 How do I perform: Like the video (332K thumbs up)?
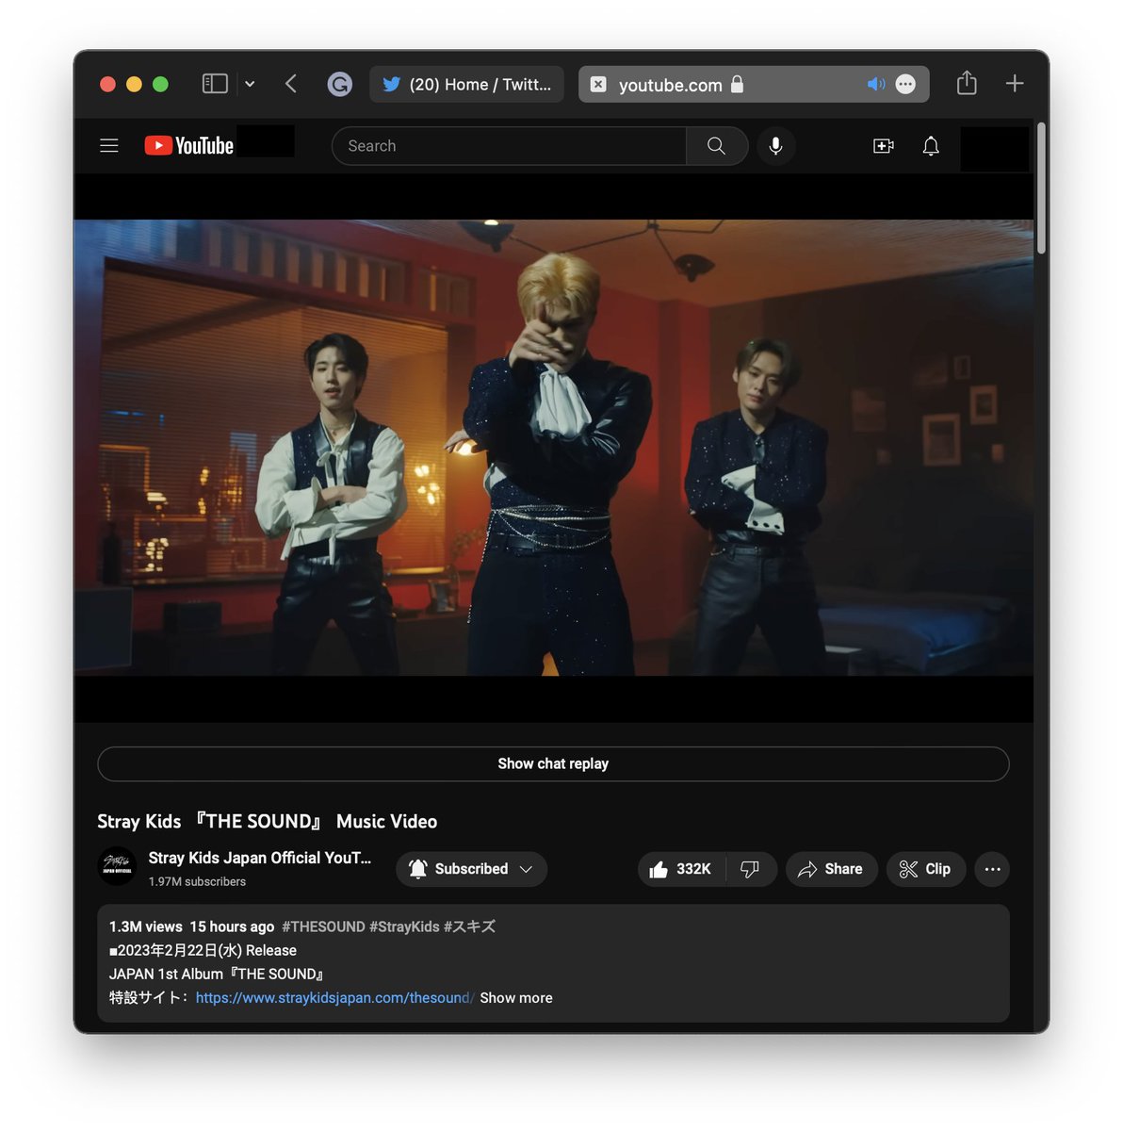[681, 869]
